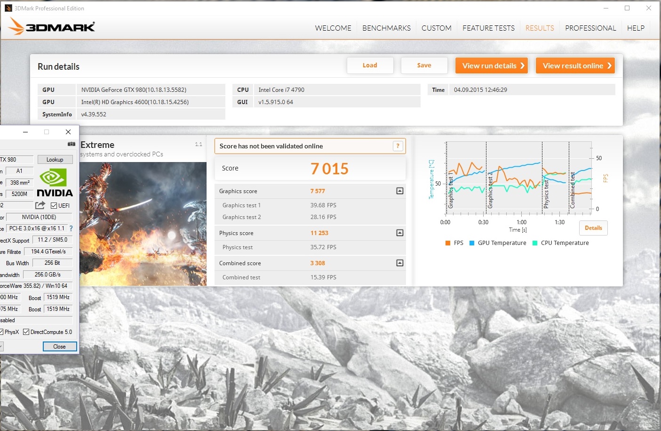Switch to the BENCHMARKS tab

tap(386, 28)
